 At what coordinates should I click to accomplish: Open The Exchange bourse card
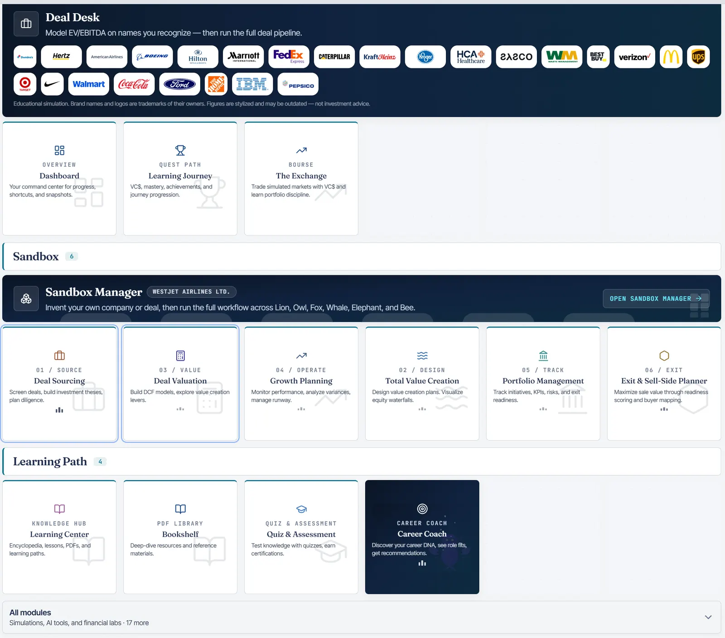pos(301,178)
